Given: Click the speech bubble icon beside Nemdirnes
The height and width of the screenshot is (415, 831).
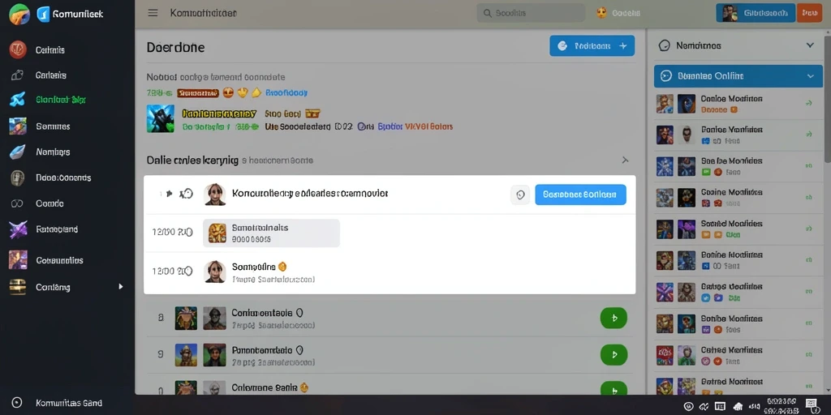Looking at the screenshot, I should [x=664, y=45].
